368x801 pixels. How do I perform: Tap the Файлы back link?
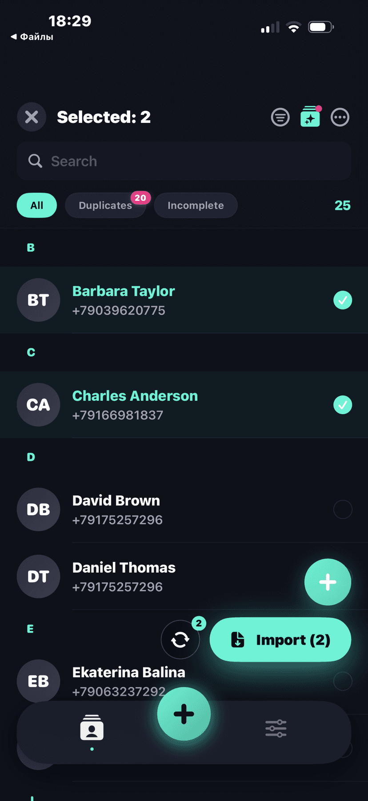click(31, 37)
